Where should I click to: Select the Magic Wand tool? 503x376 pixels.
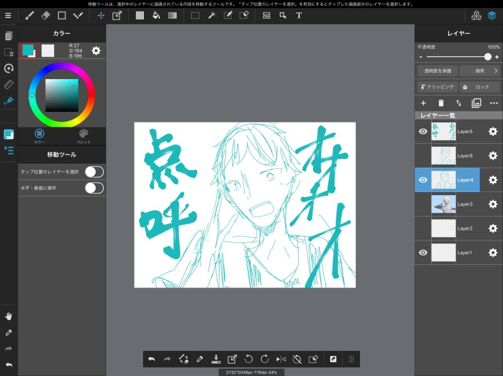coord(211,15)
